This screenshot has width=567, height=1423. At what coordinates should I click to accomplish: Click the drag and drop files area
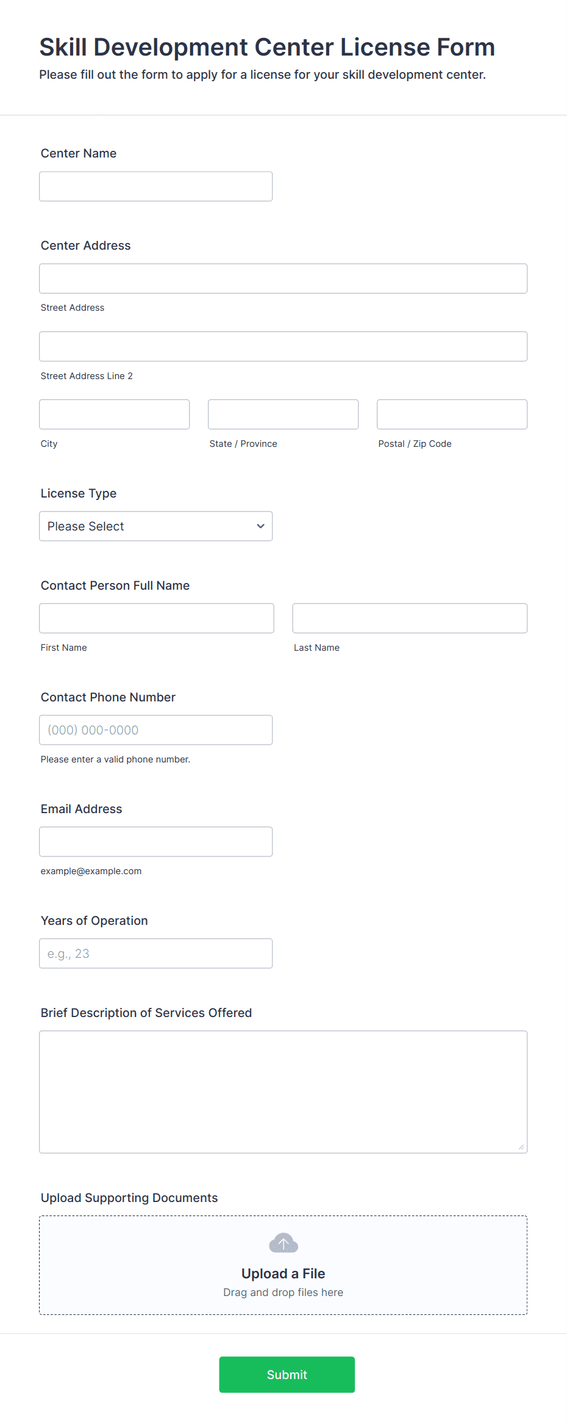[x=283, y=1265]
